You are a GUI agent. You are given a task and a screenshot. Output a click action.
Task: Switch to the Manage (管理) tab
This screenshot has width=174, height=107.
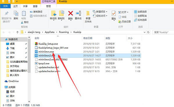coord(48,6)
